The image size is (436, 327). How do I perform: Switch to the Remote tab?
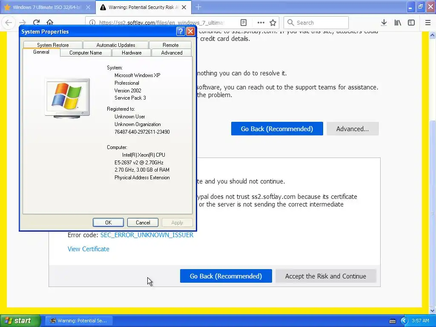click(170, 45)
